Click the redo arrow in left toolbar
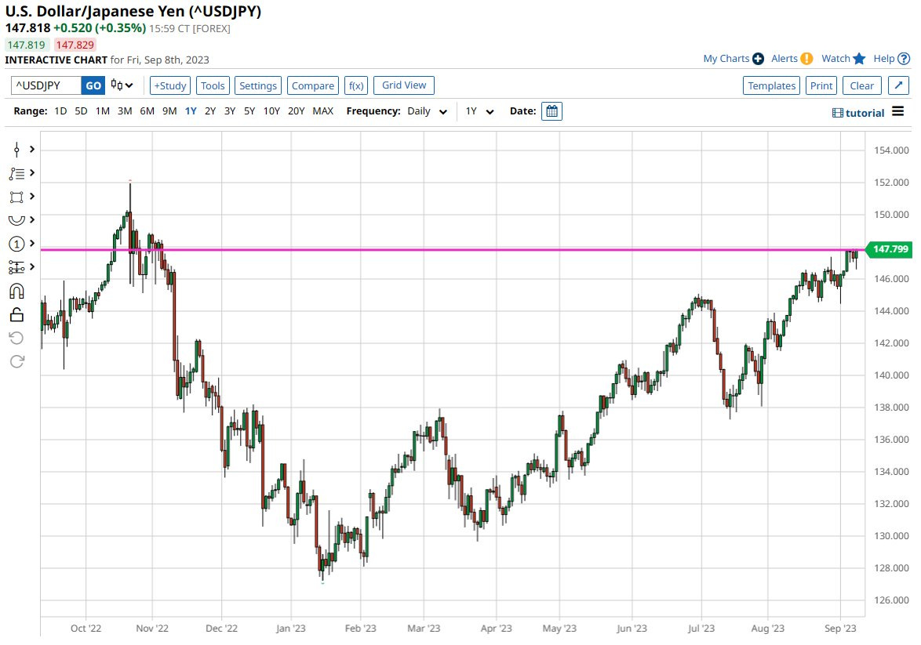 click(x=16, y=361)
